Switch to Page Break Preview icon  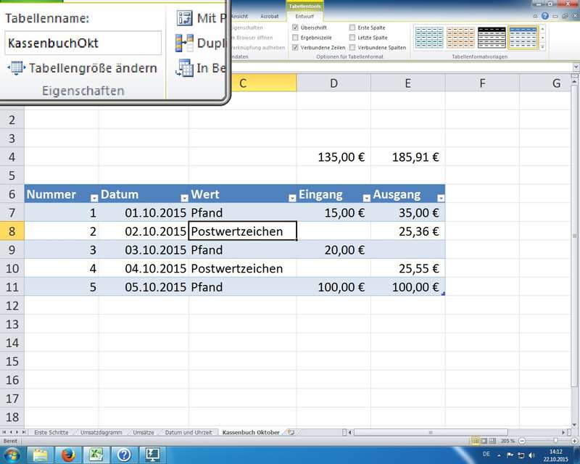point(492,441)
